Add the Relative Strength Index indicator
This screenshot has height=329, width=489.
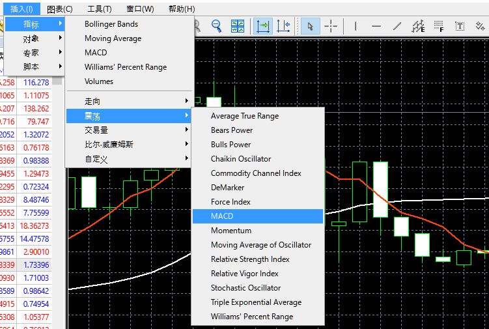coord(250,259)
